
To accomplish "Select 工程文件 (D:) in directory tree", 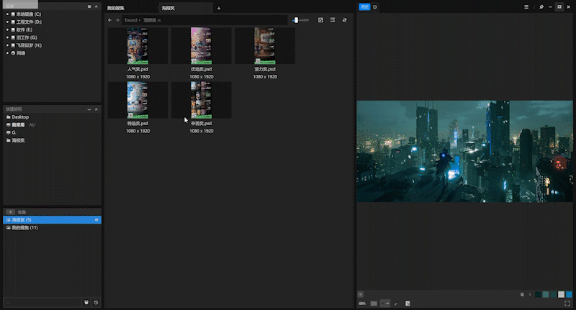I will pyautogui.click(x=29, y=22).
